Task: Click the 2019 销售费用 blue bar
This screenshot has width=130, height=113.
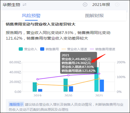Action: click(40, 90)
